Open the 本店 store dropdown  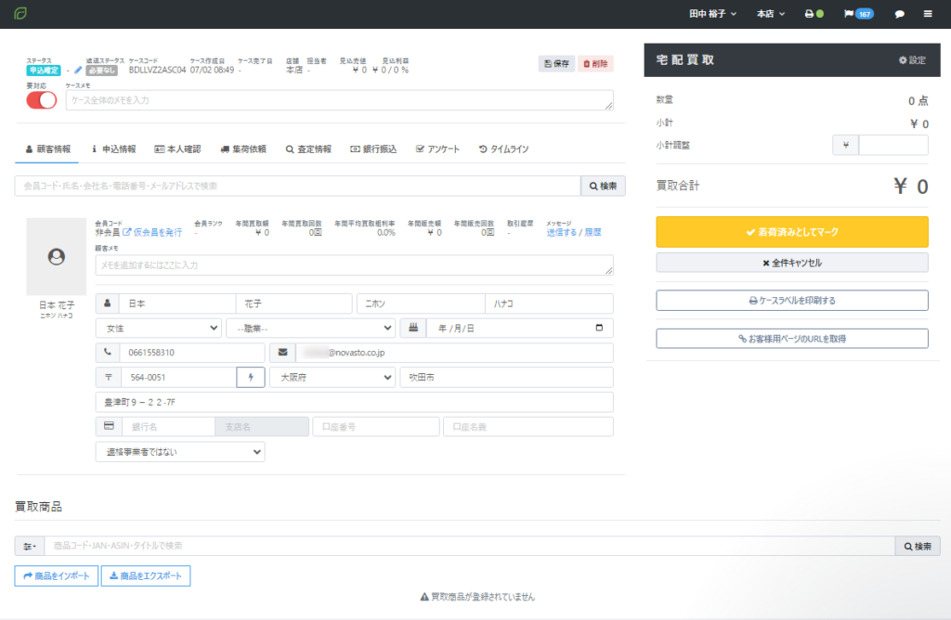click(x=770, y=13)
